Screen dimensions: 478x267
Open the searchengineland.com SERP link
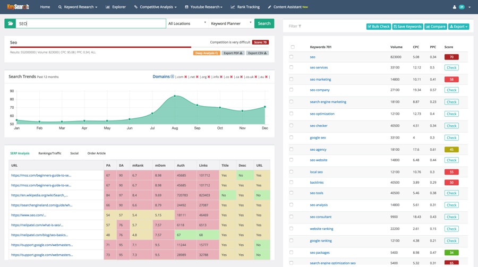point(42,205)
